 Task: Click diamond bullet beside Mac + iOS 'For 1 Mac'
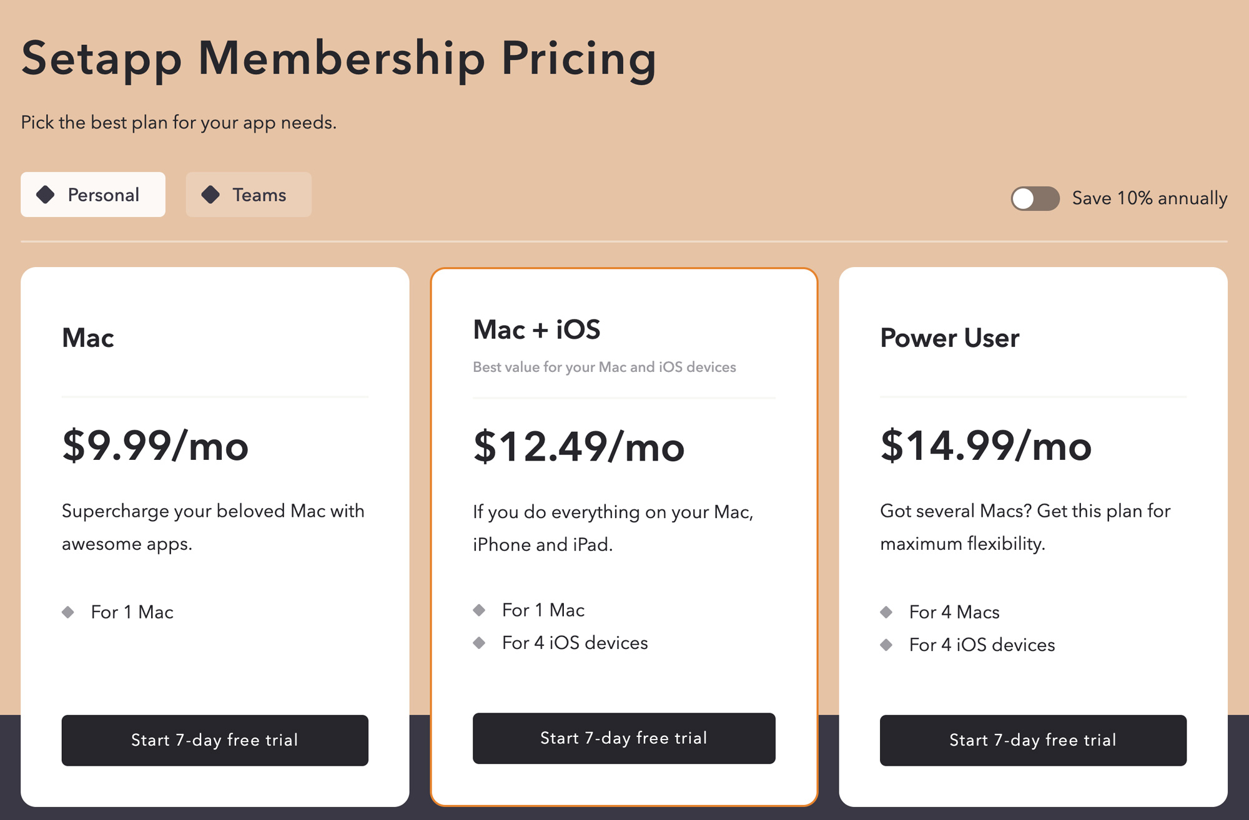(479, 610)
